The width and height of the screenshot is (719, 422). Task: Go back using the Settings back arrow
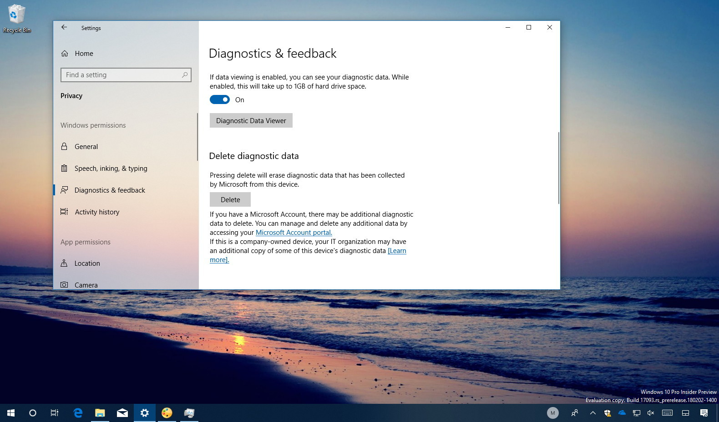click(x=64, y=27)
